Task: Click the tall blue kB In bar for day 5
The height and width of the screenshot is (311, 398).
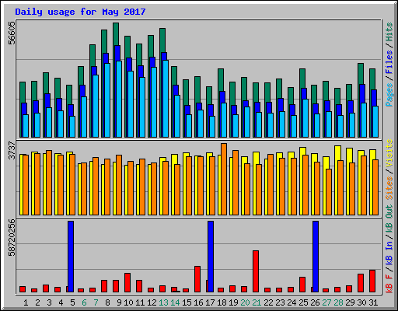Action: click(71, 257)
